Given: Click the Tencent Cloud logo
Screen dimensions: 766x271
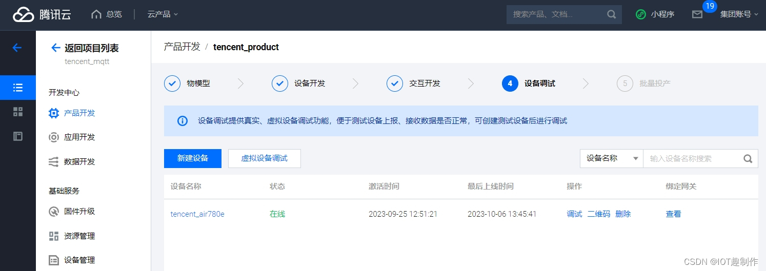Looking at the screenshot, I should pyautogui.click(x=42, y=14).
